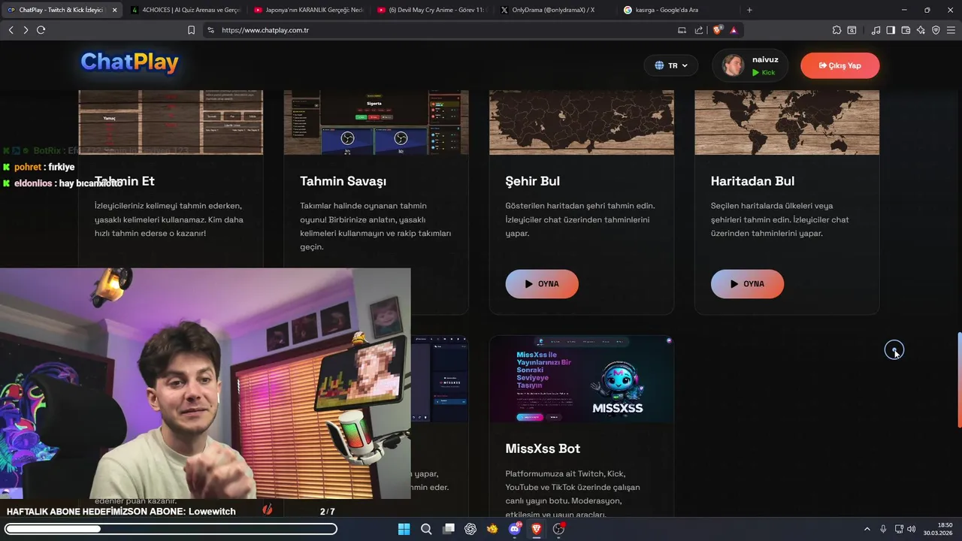962x541 pixels.
Task: Click the install app icon in address bar
Action: (x=682, y=30)
